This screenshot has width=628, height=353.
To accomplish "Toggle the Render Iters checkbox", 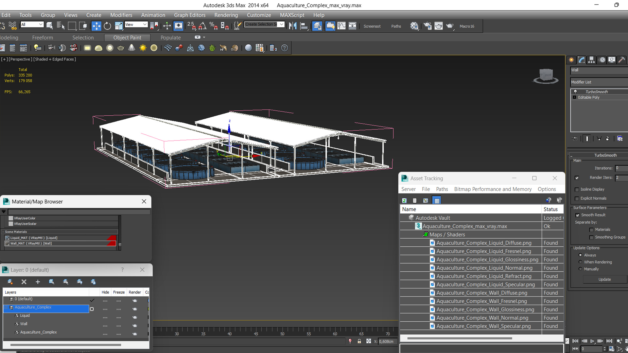I will [x=577, y=178].
